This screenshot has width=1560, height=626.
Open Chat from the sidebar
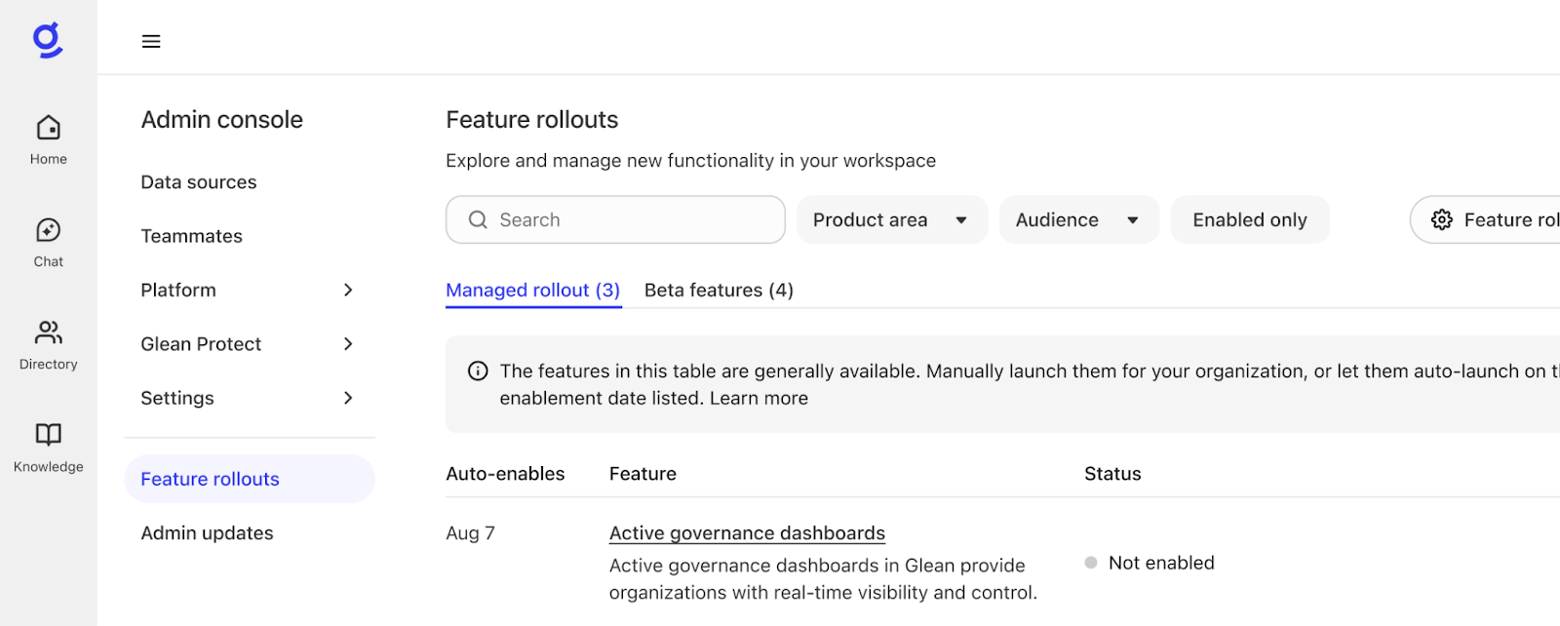coord(49,242)
